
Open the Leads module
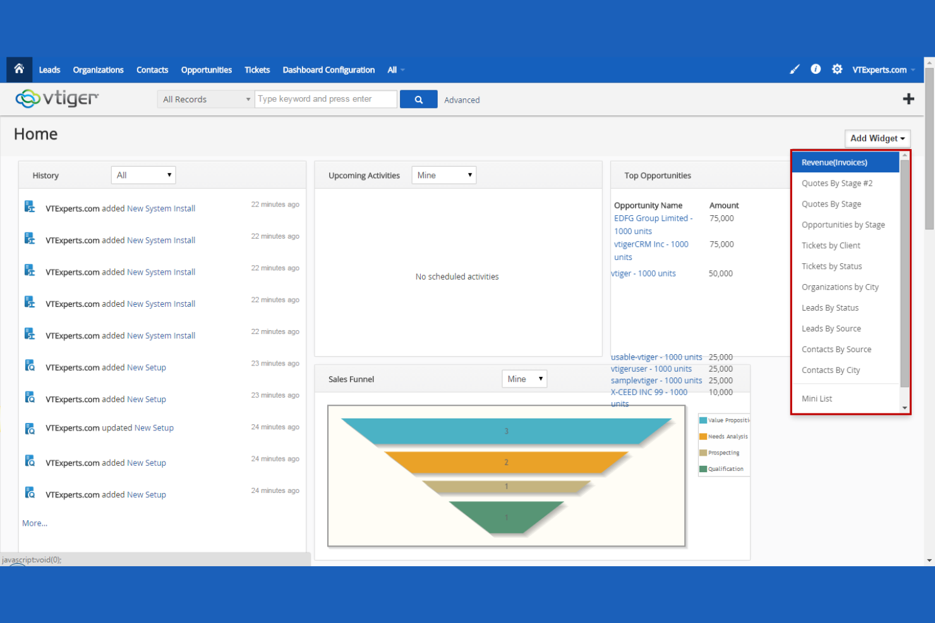coord(49,70)
